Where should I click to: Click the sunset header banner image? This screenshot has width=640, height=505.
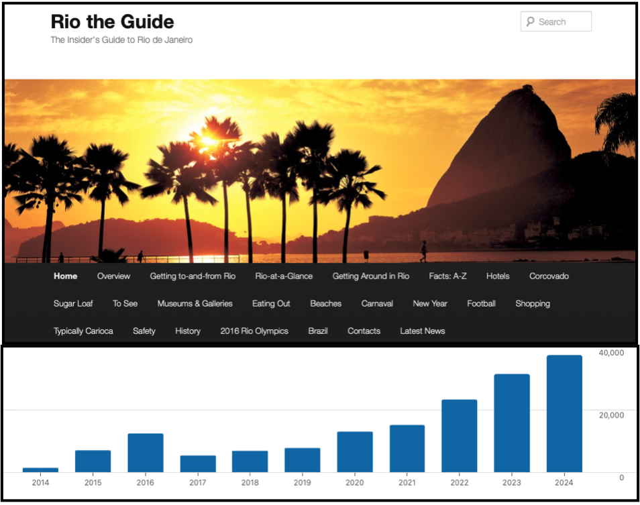(319, 171)
